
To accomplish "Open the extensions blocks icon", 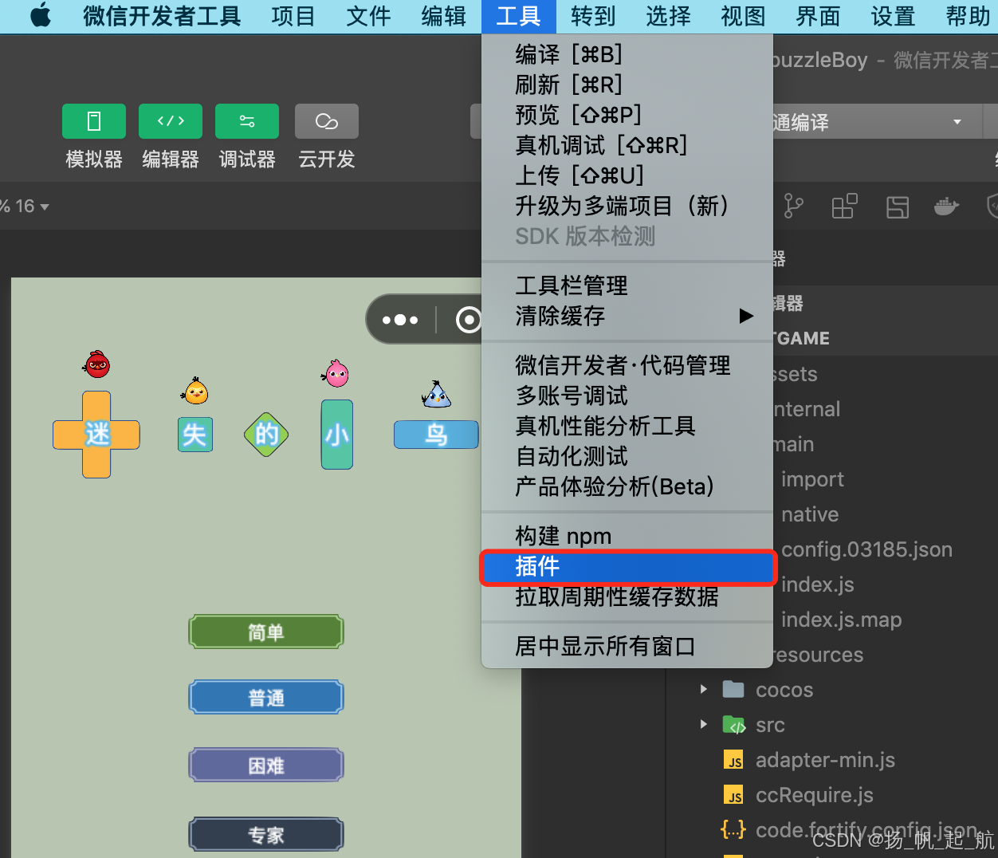I will pos(844,207).
